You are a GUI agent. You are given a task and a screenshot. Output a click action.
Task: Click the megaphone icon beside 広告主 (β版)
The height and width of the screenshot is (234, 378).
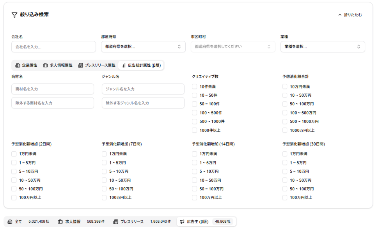182,222
